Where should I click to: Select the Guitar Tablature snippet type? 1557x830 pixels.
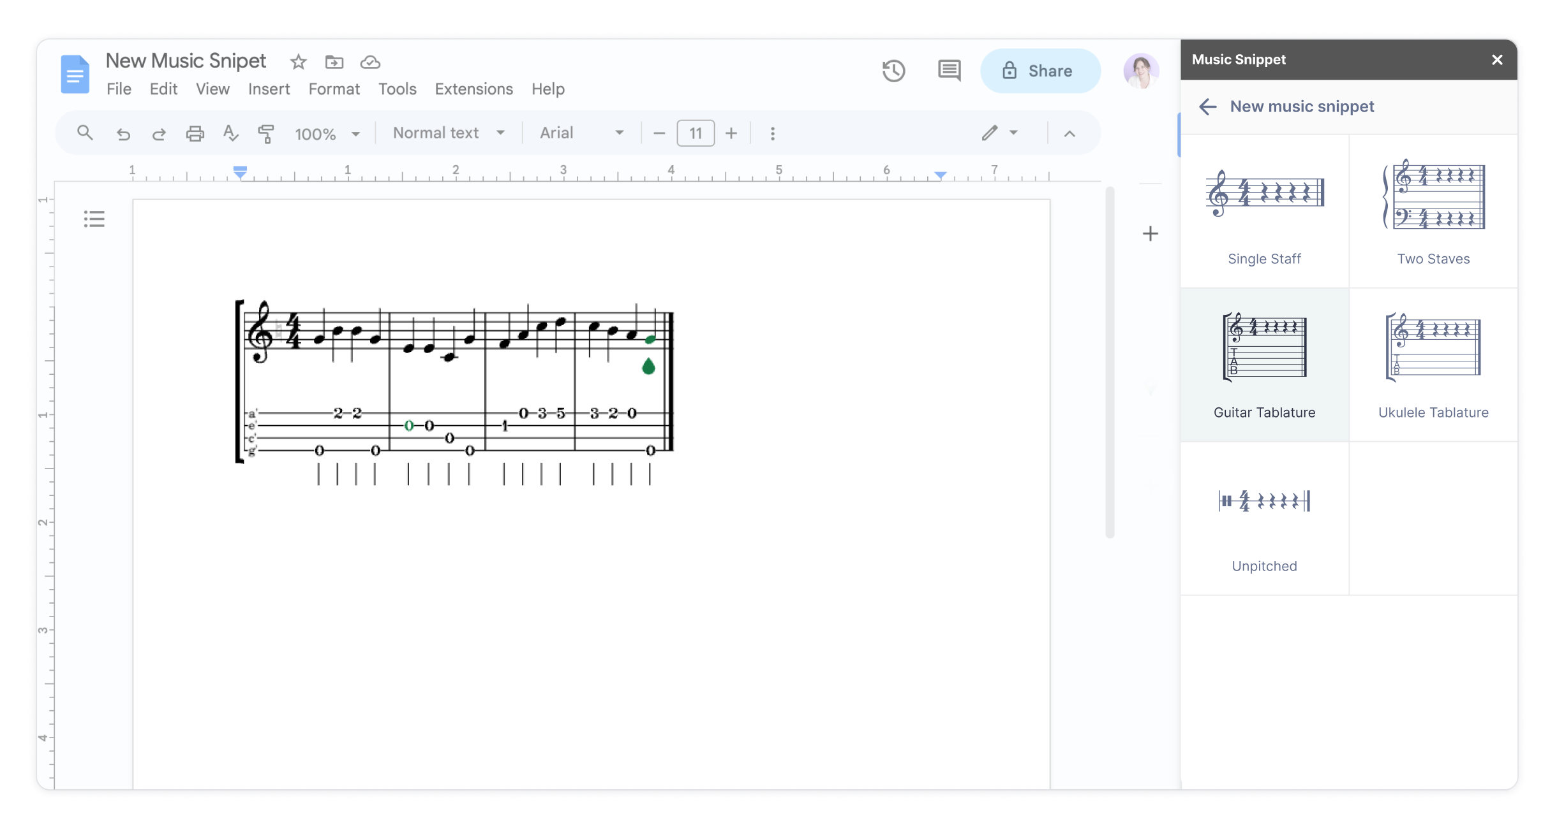tap(1265, 364)
